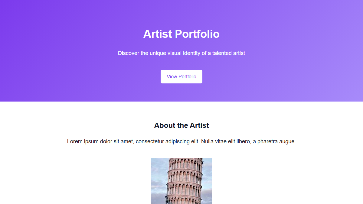Click 'dolor sit amet' in the paragraph
Image resolution: width=363 pixels, height=204 pixels.
(x=115, y=141)
